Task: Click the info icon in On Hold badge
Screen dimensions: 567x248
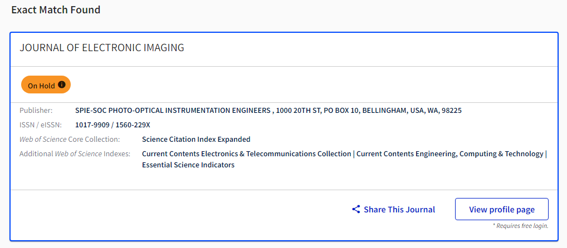Action: pos(62,85)
